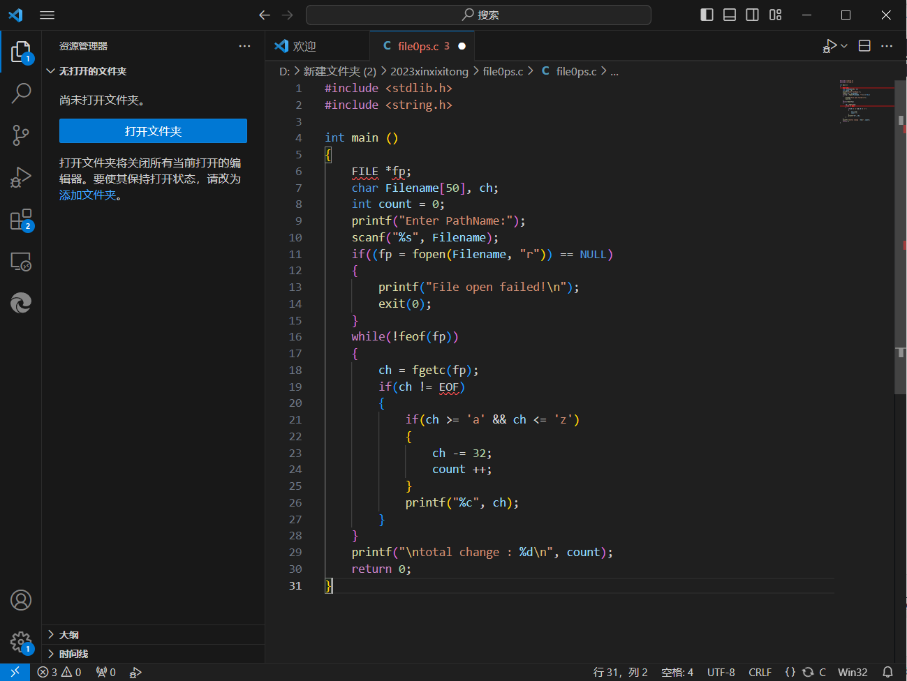The image size is (907, 681).
Task: Click the curly braces language status item
Action: [790, 672]
